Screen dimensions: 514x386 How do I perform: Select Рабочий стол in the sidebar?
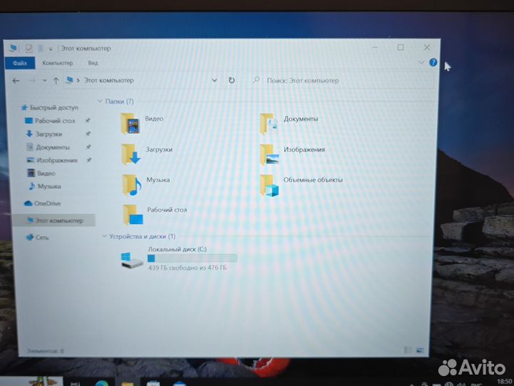[50, 121]
